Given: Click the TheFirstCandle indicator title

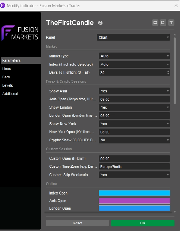Looking at the screenshot, I should pyautogui.click(x=70, y=23).
